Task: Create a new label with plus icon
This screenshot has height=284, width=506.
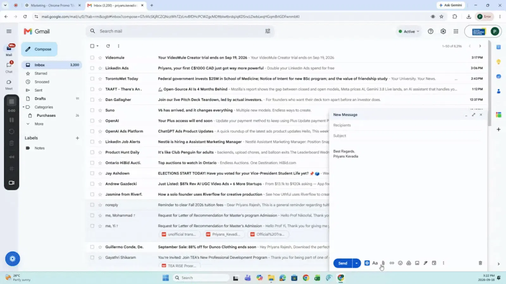Action: pos(77,138)
